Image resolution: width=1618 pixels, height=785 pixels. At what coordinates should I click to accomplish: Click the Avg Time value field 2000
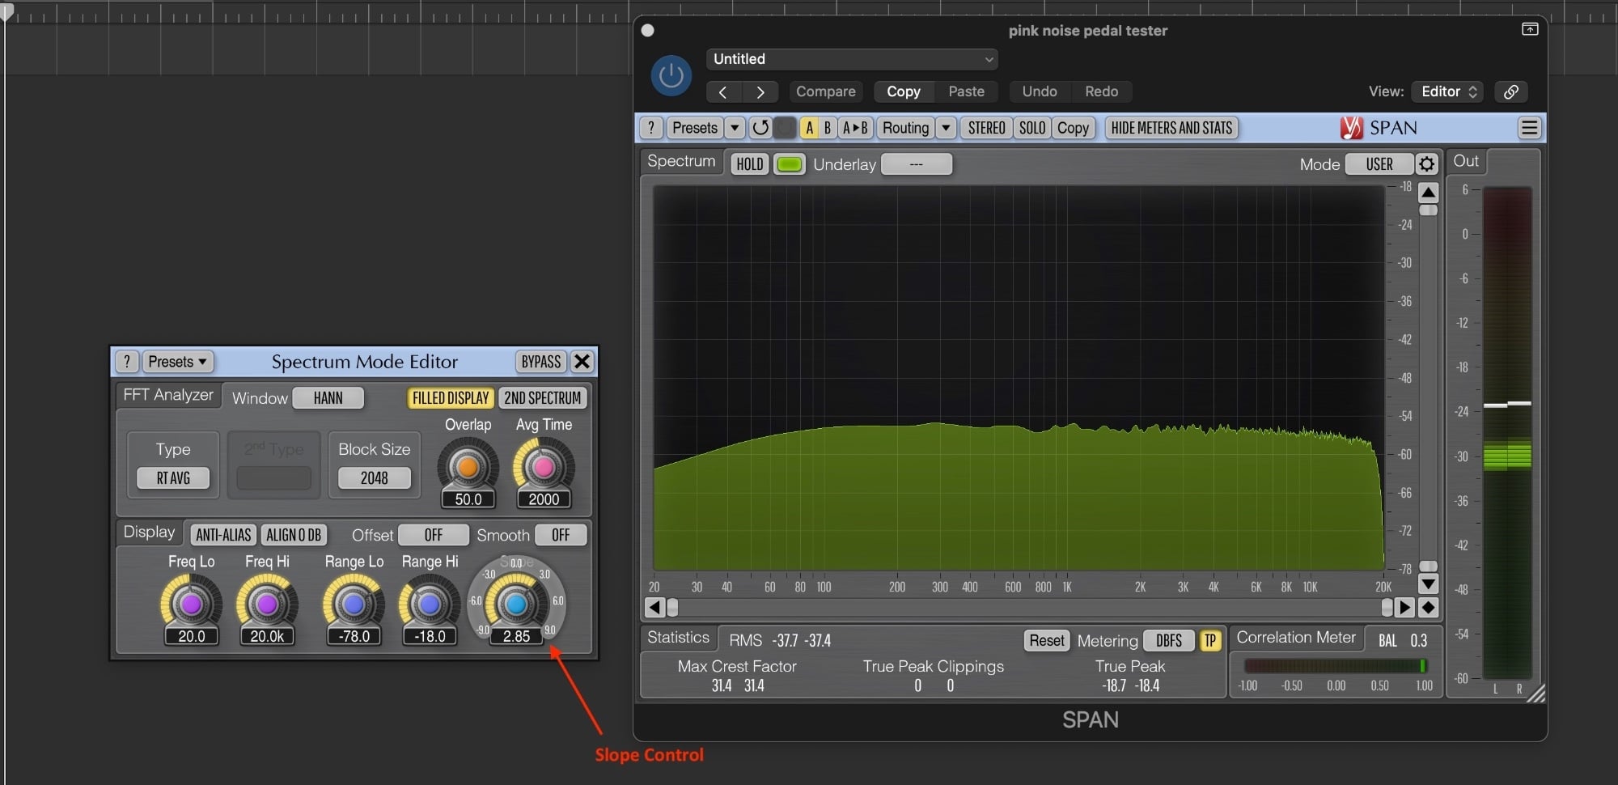544,500
